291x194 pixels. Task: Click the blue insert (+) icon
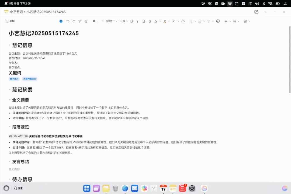[x=61, y=21]
